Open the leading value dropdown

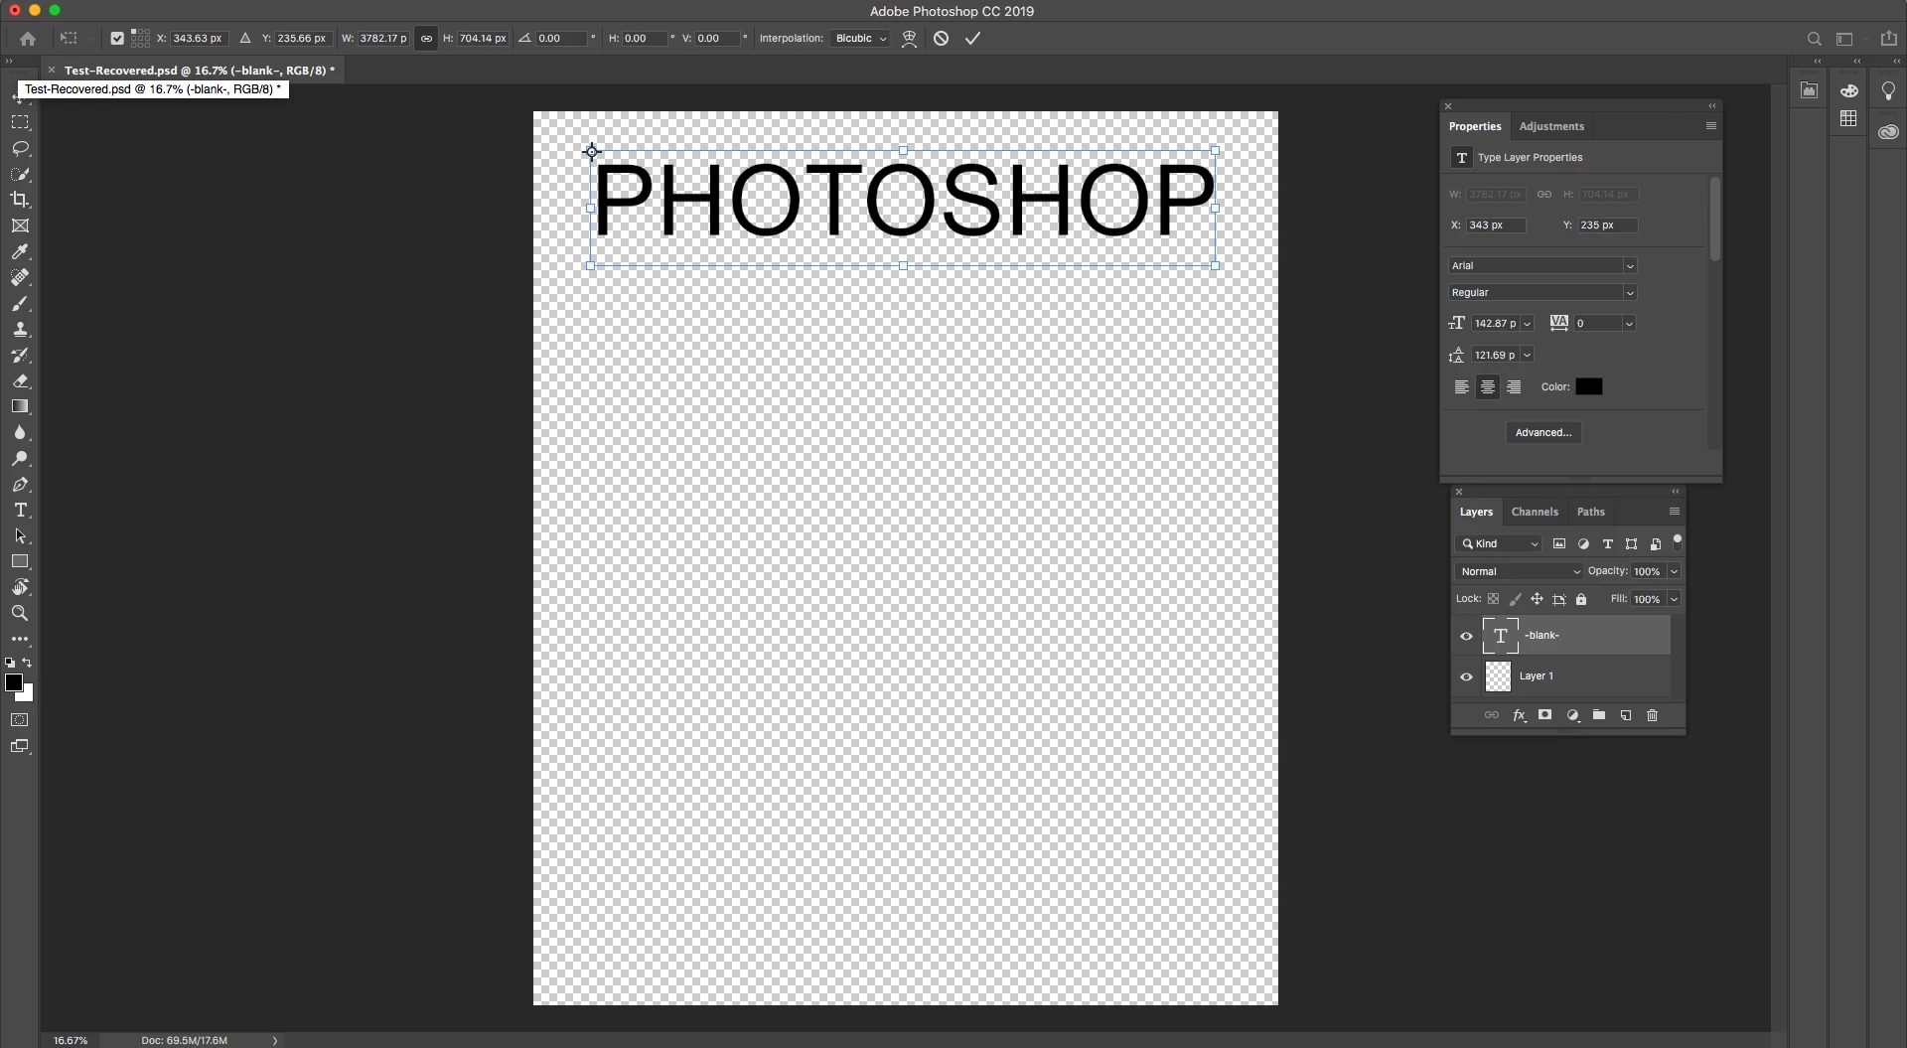click(x=1528, y=356)
